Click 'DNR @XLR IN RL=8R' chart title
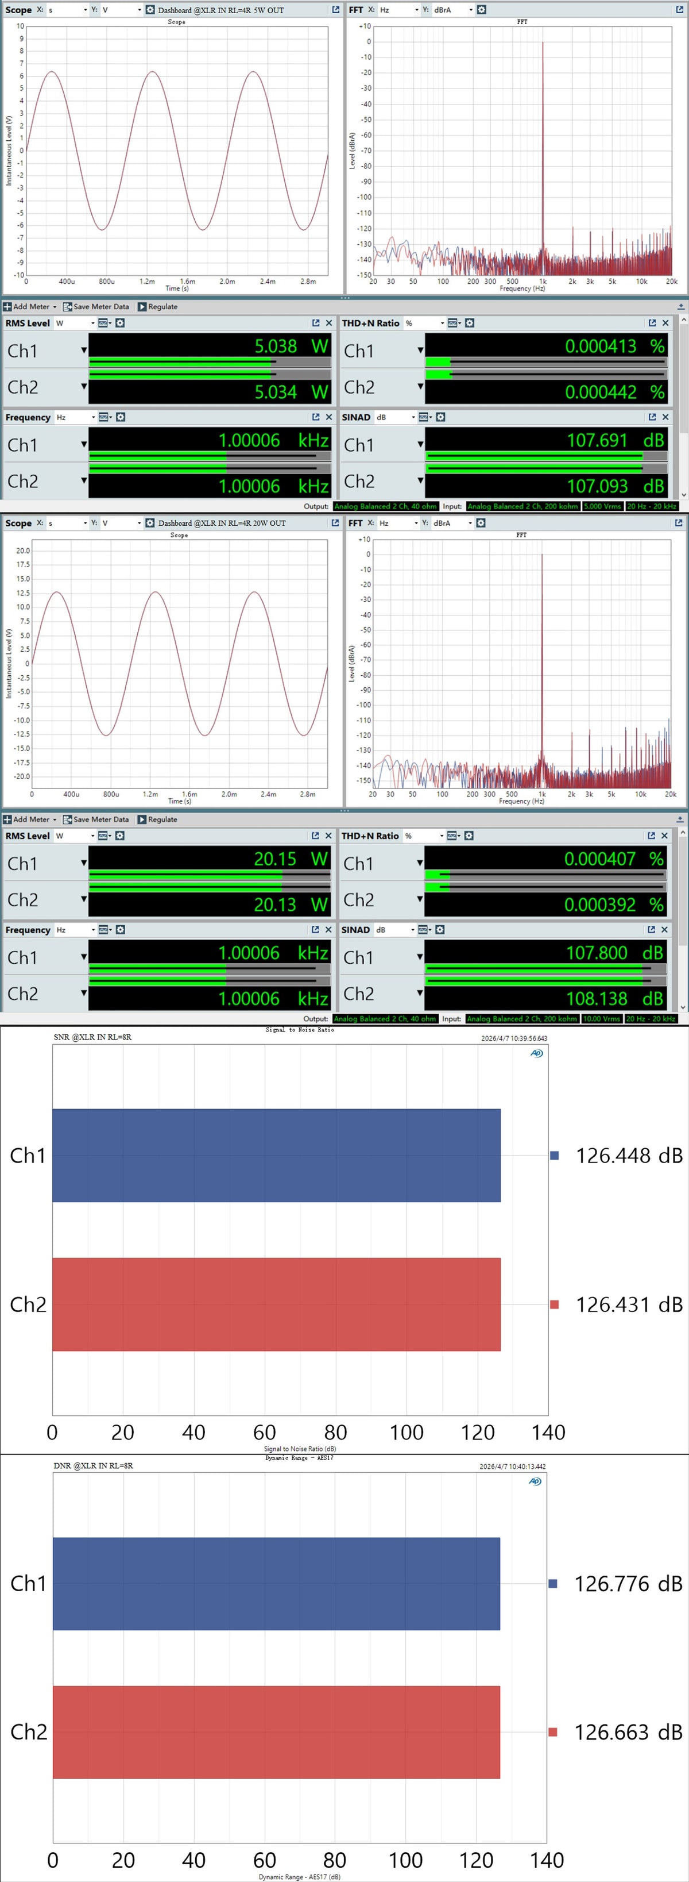Screen dimensions: 689x1882 point(94,1465)
